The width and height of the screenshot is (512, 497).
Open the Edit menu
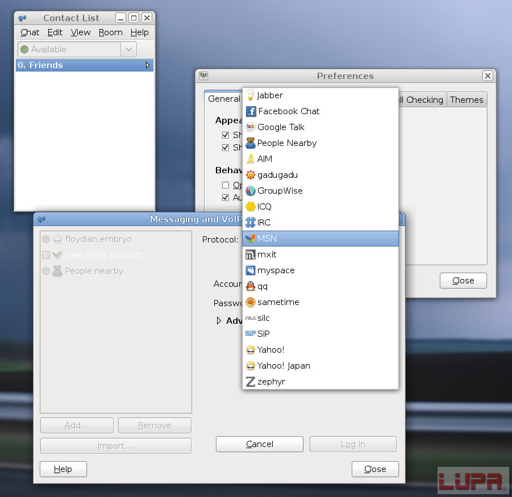tap(55, 32)
